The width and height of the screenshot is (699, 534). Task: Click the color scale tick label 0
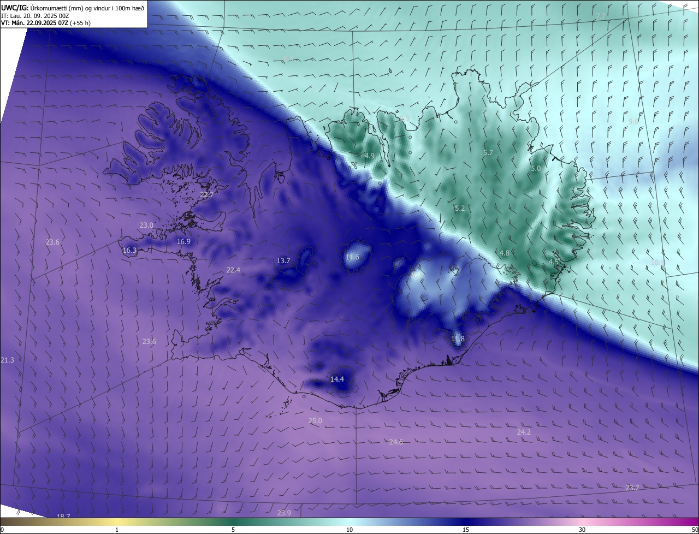point(2,530)
